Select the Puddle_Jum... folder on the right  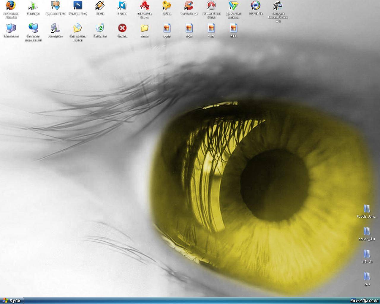coord(367,209)
